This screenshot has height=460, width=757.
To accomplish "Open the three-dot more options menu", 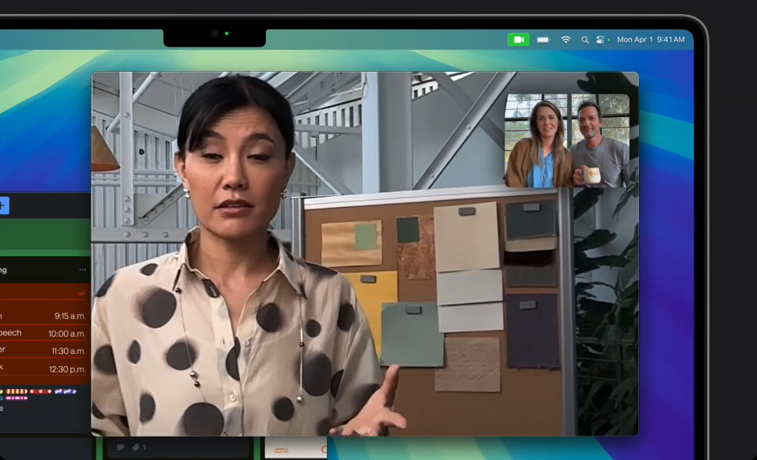I will click(x=83, y=269).
